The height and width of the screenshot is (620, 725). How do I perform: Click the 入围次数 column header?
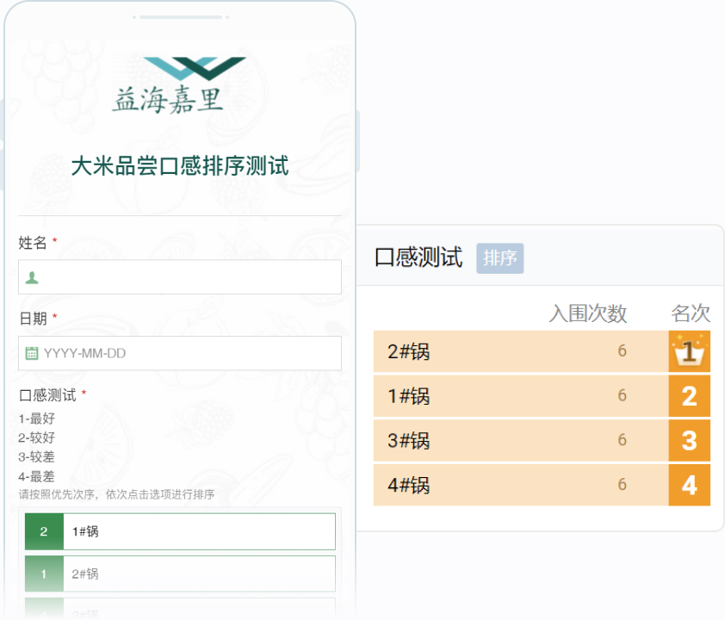coord(588,314)
